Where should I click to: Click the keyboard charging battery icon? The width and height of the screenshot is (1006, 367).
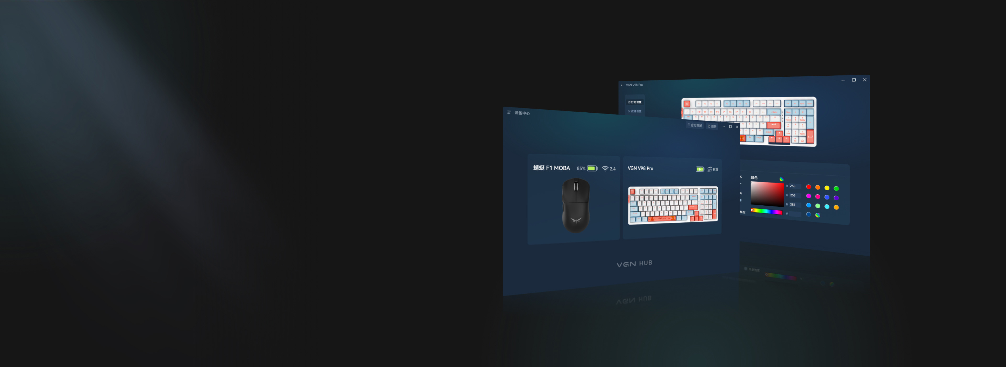(700, 169)
